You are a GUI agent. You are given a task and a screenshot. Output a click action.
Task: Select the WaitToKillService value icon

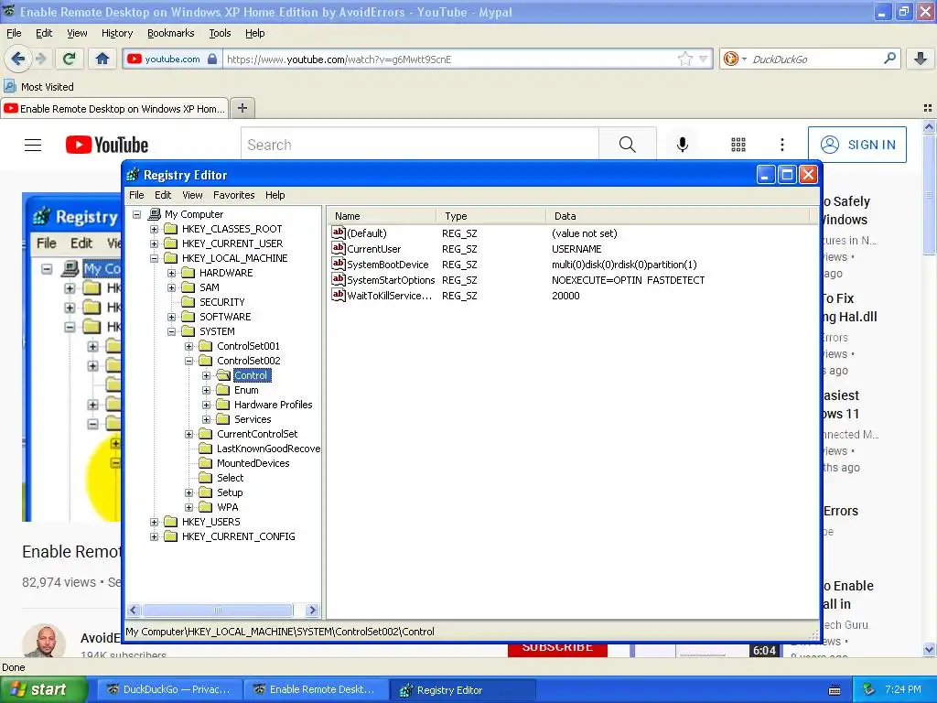click(x=339, y=295)
